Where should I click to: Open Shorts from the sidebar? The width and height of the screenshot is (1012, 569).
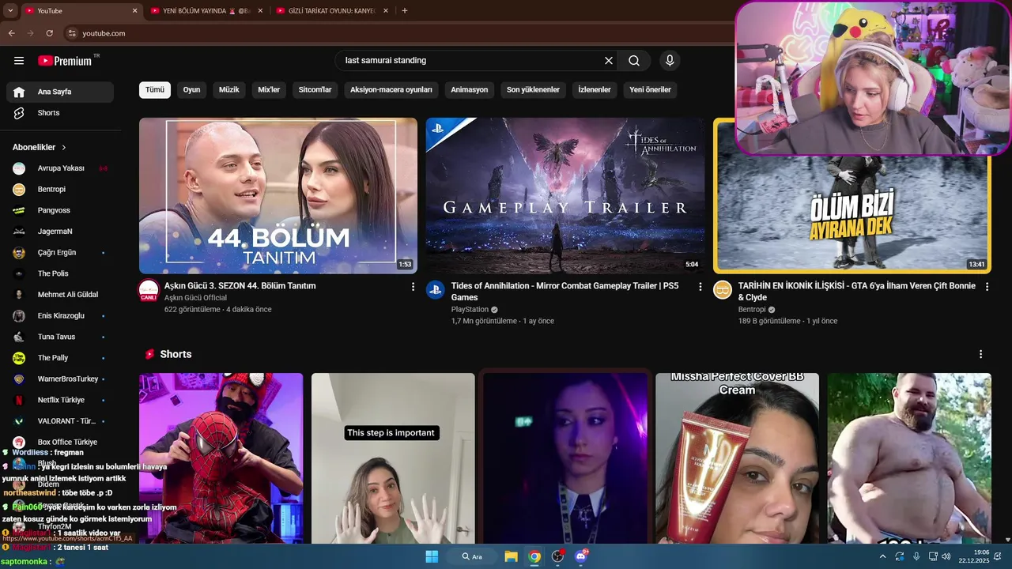(x=60, y=113)
